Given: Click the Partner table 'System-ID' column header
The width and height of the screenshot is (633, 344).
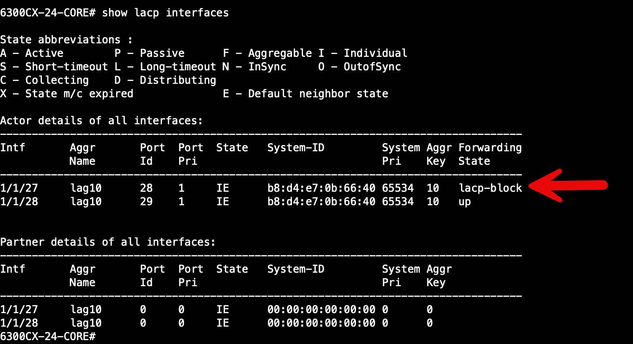Looking at the screenshot, I should [296, 269].
